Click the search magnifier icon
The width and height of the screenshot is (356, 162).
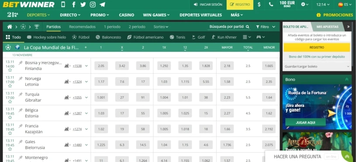click(248, 27)
